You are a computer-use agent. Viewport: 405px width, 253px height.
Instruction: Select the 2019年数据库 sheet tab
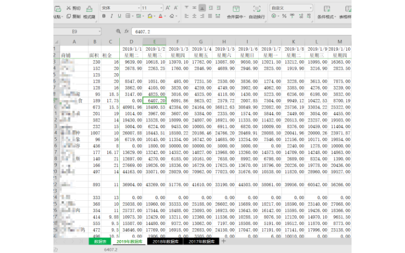(129, 242)
